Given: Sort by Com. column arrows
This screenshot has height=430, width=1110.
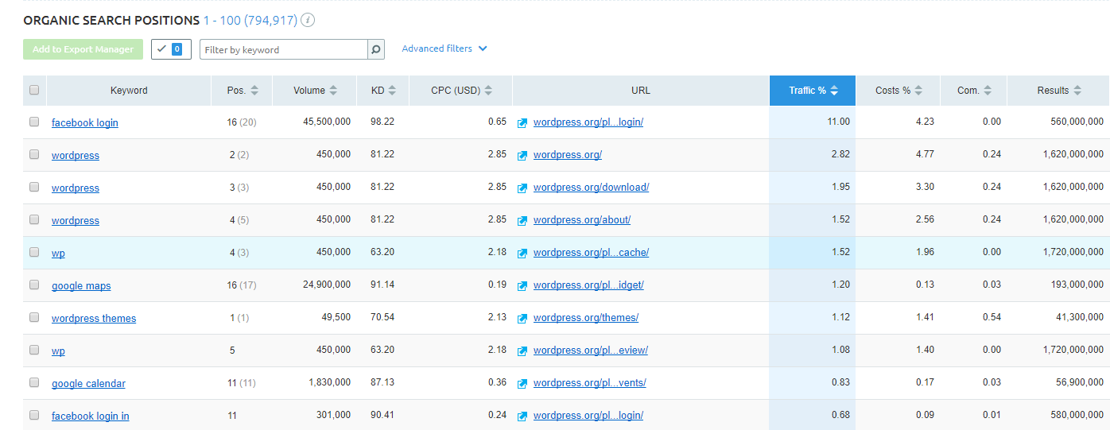Looking at the screenshot, I should click(987, 91).
